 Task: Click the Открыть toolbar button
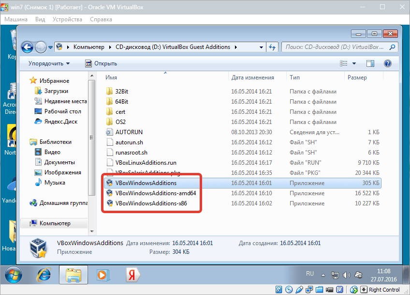pos(101,63)
